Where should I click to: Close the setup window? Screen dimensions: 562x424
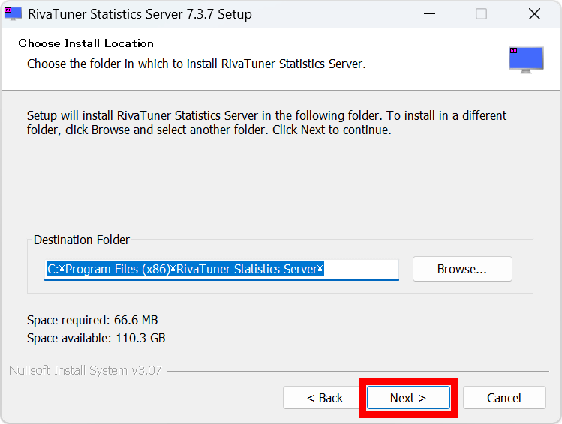[534, 14]
